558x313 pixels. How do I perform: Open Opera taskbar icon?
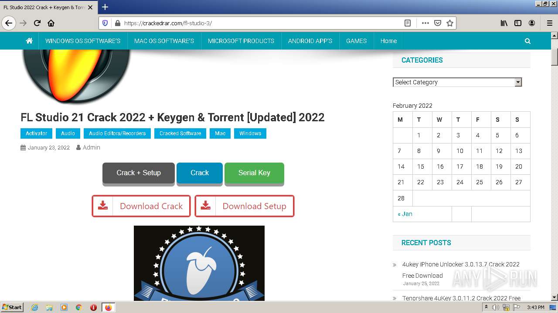click(93, 307)
